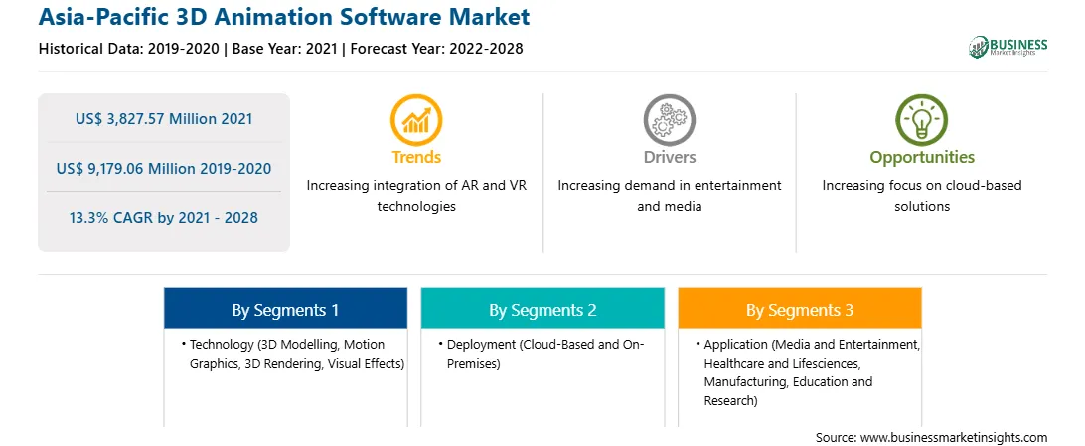Click the Trends heading label

[x=416, y=157]
